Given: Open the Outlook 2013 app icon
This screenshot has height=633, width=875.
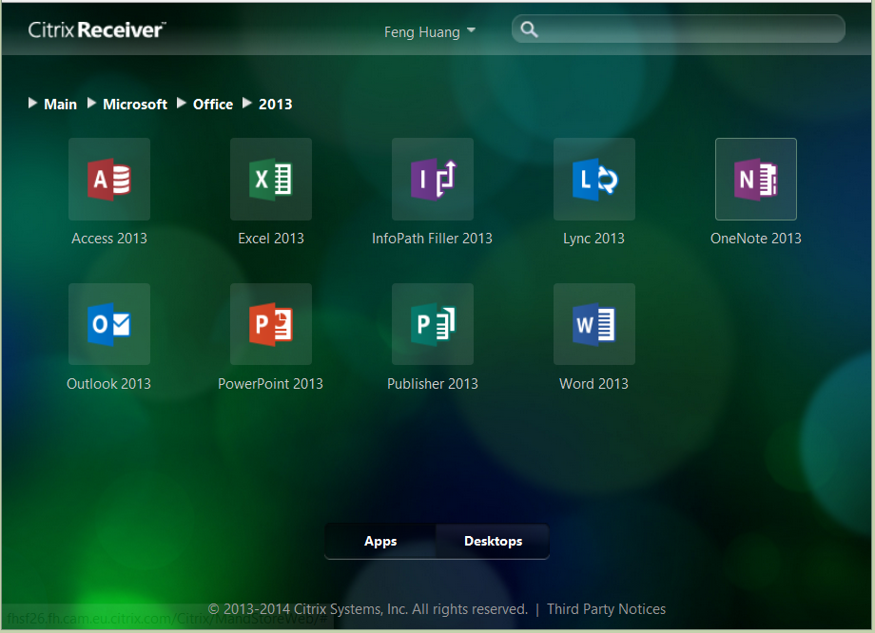Looking at the screenshot, I should tap(109, 324).
